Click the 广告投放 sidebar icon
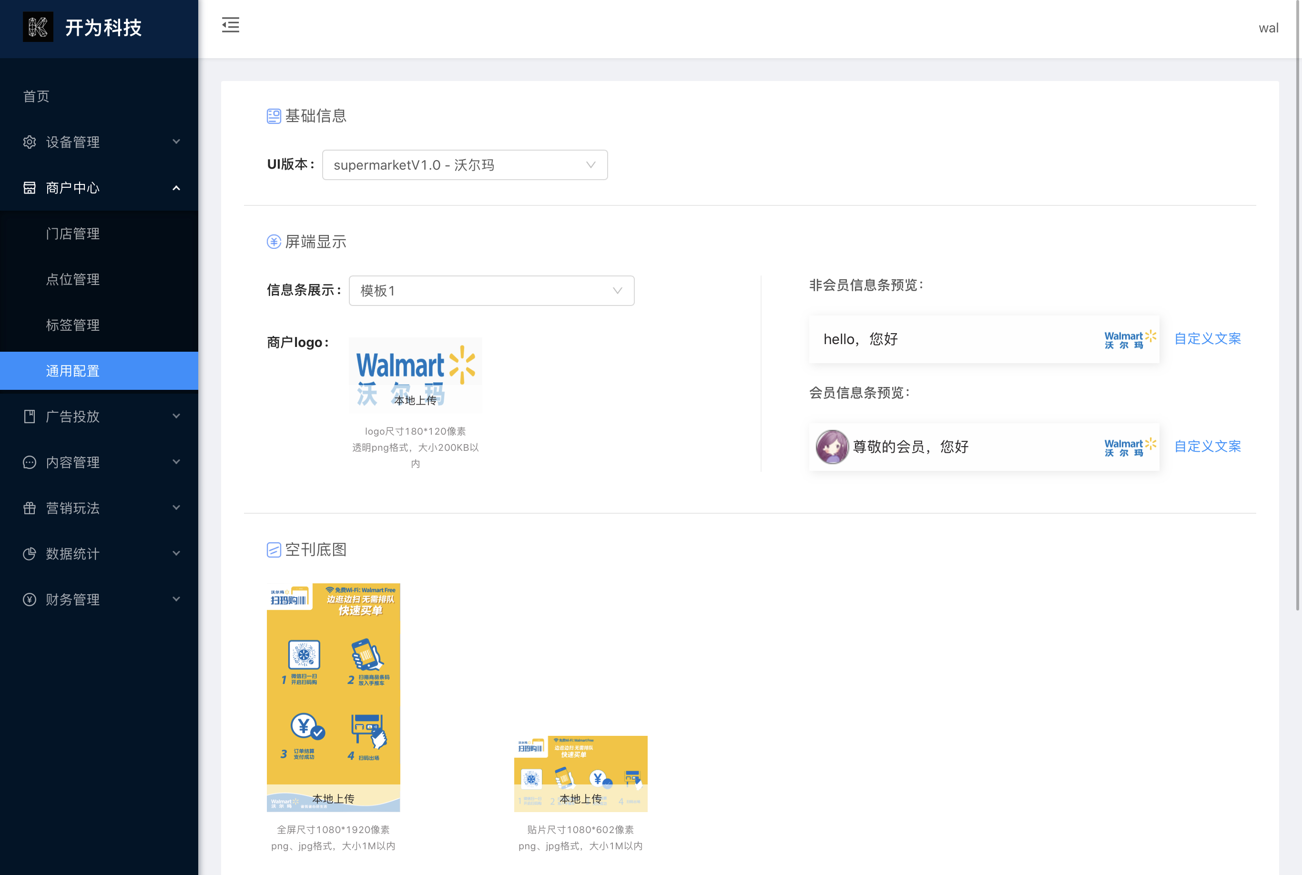Viewport: 1302px width, 875px height. [x=30, y=417]
